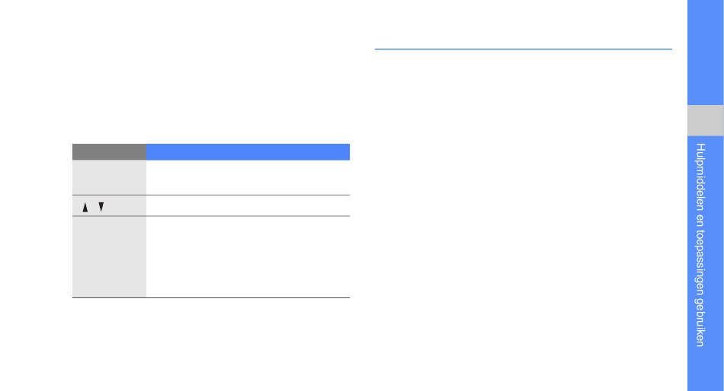
Task: Select the dark gray table header cell
Action: pyautogui.click(x=110, y=151)
